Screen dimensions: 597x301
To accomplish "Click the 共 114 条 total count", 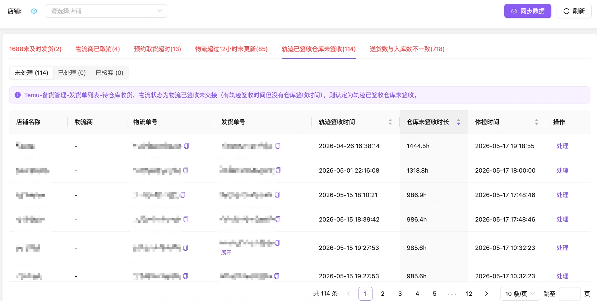I will [325, 294].
